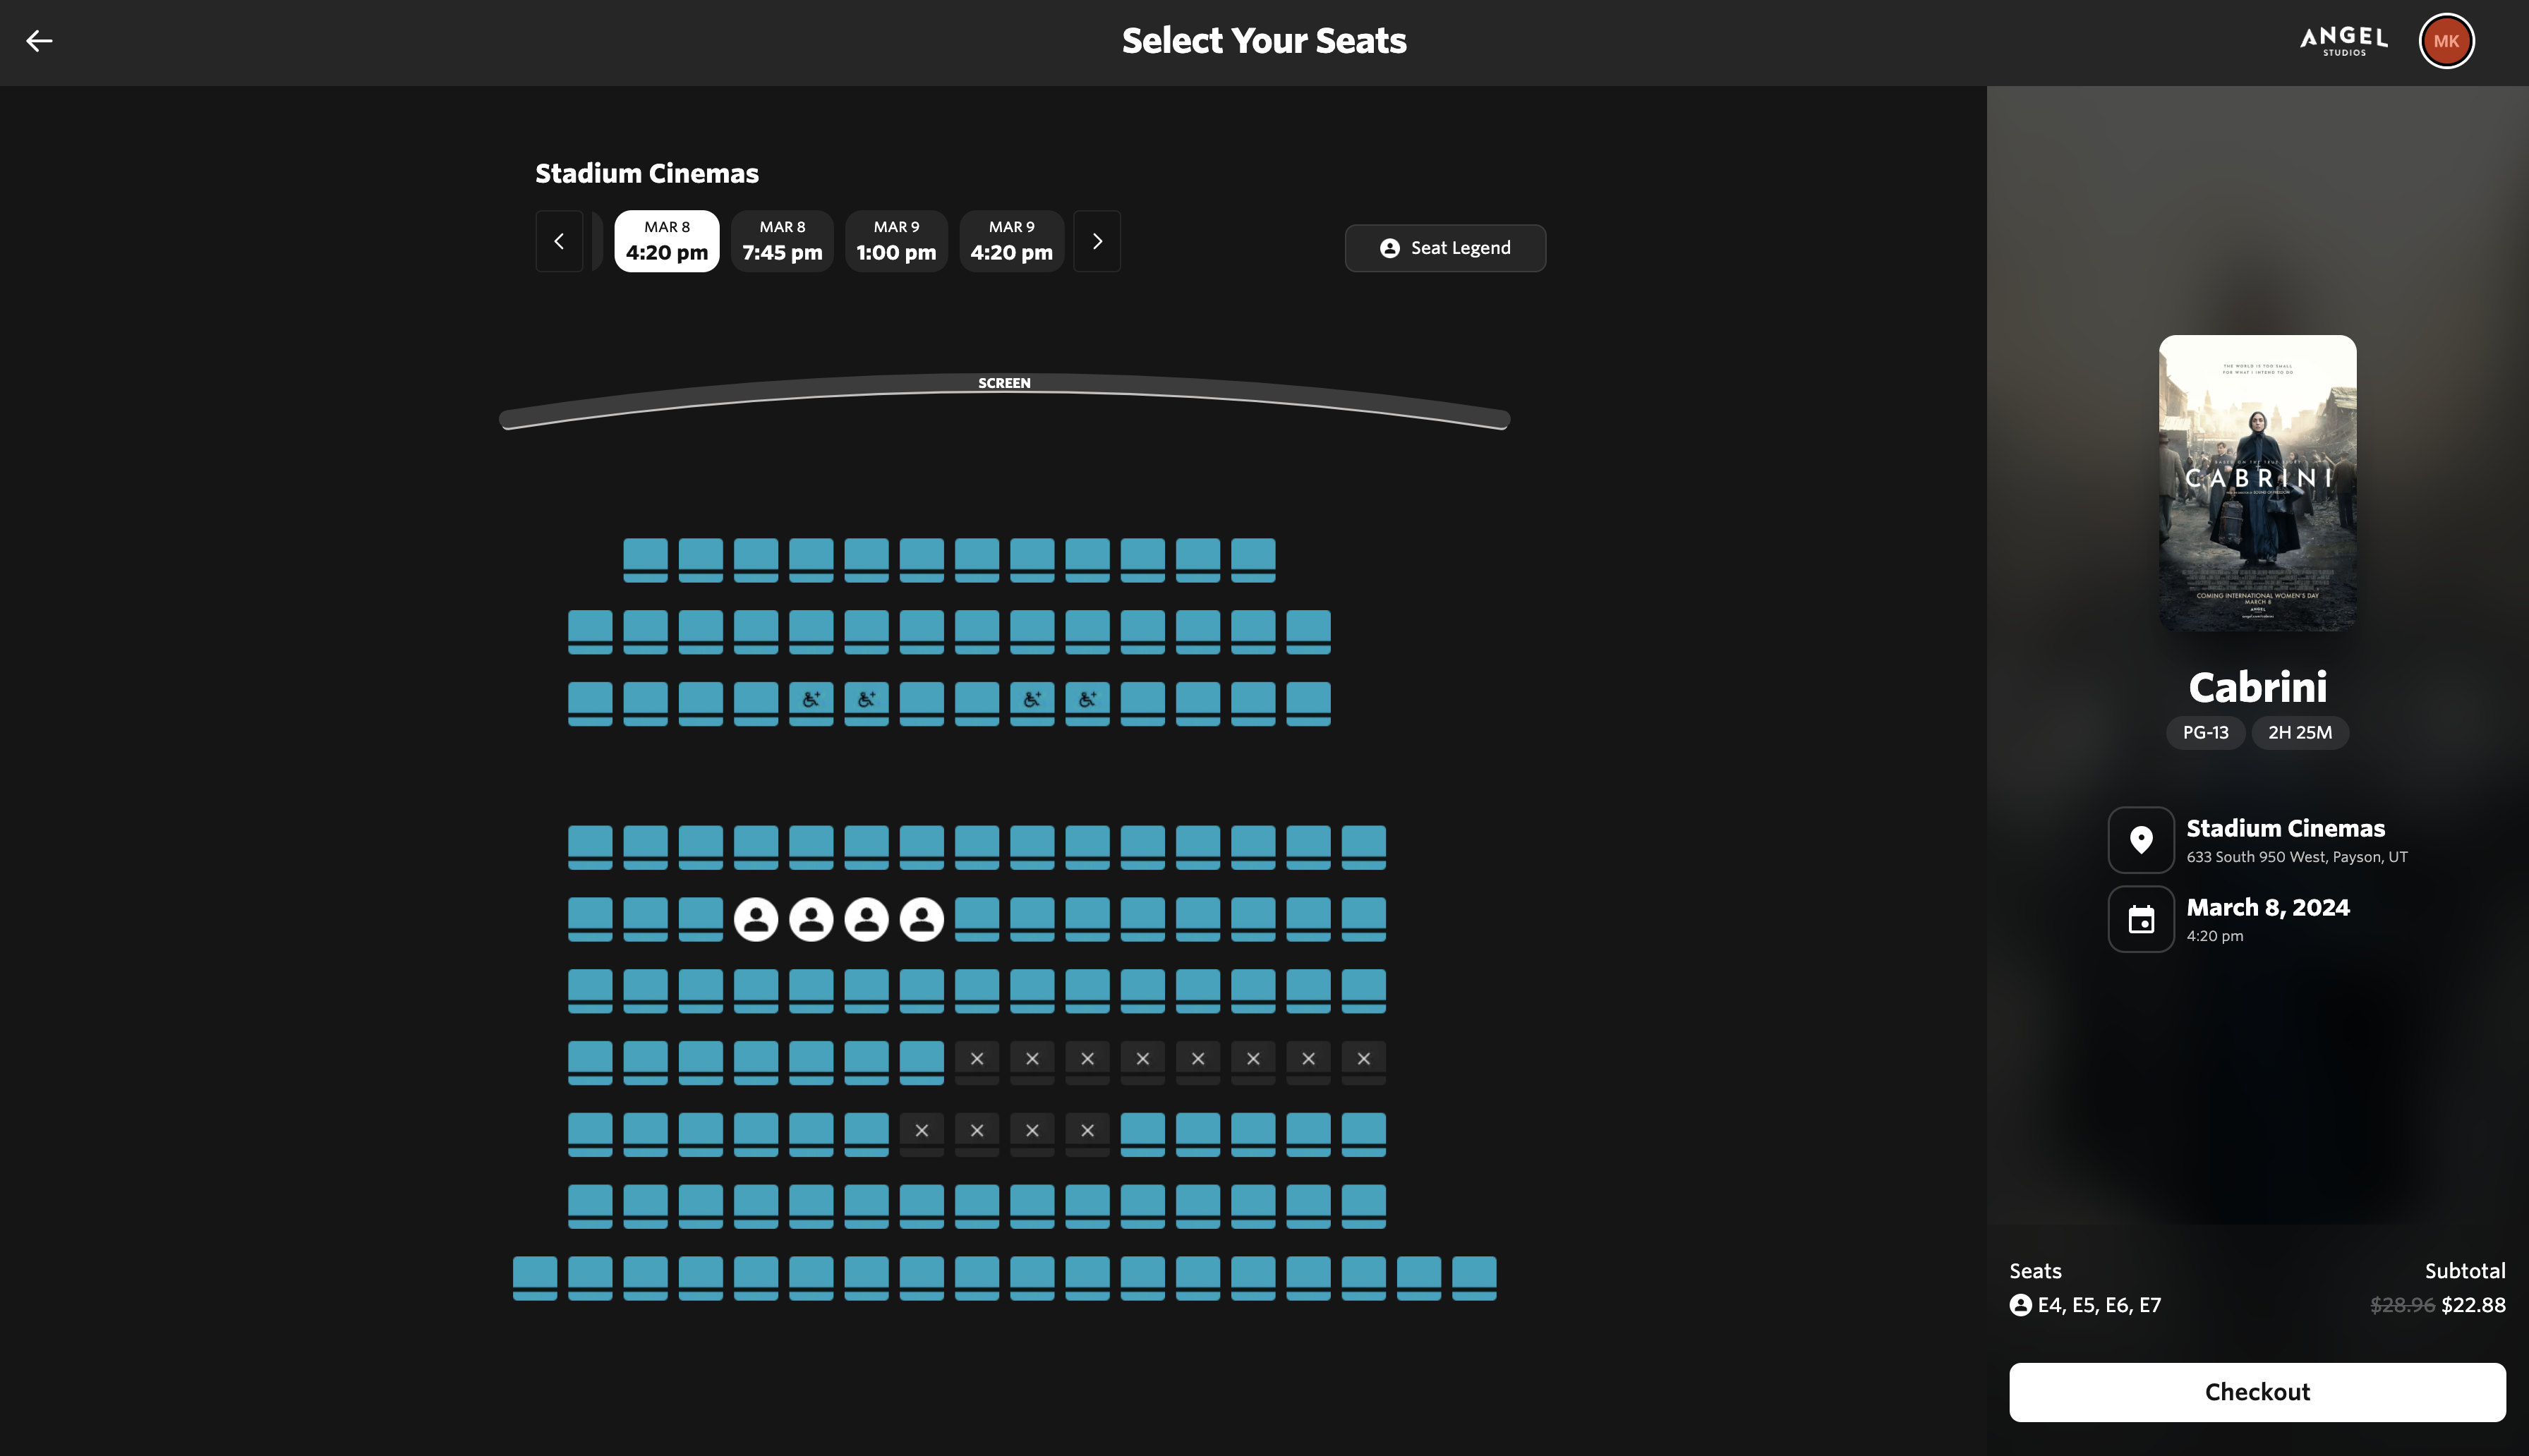Show later showtimes with right chevron

[1097, 241]
